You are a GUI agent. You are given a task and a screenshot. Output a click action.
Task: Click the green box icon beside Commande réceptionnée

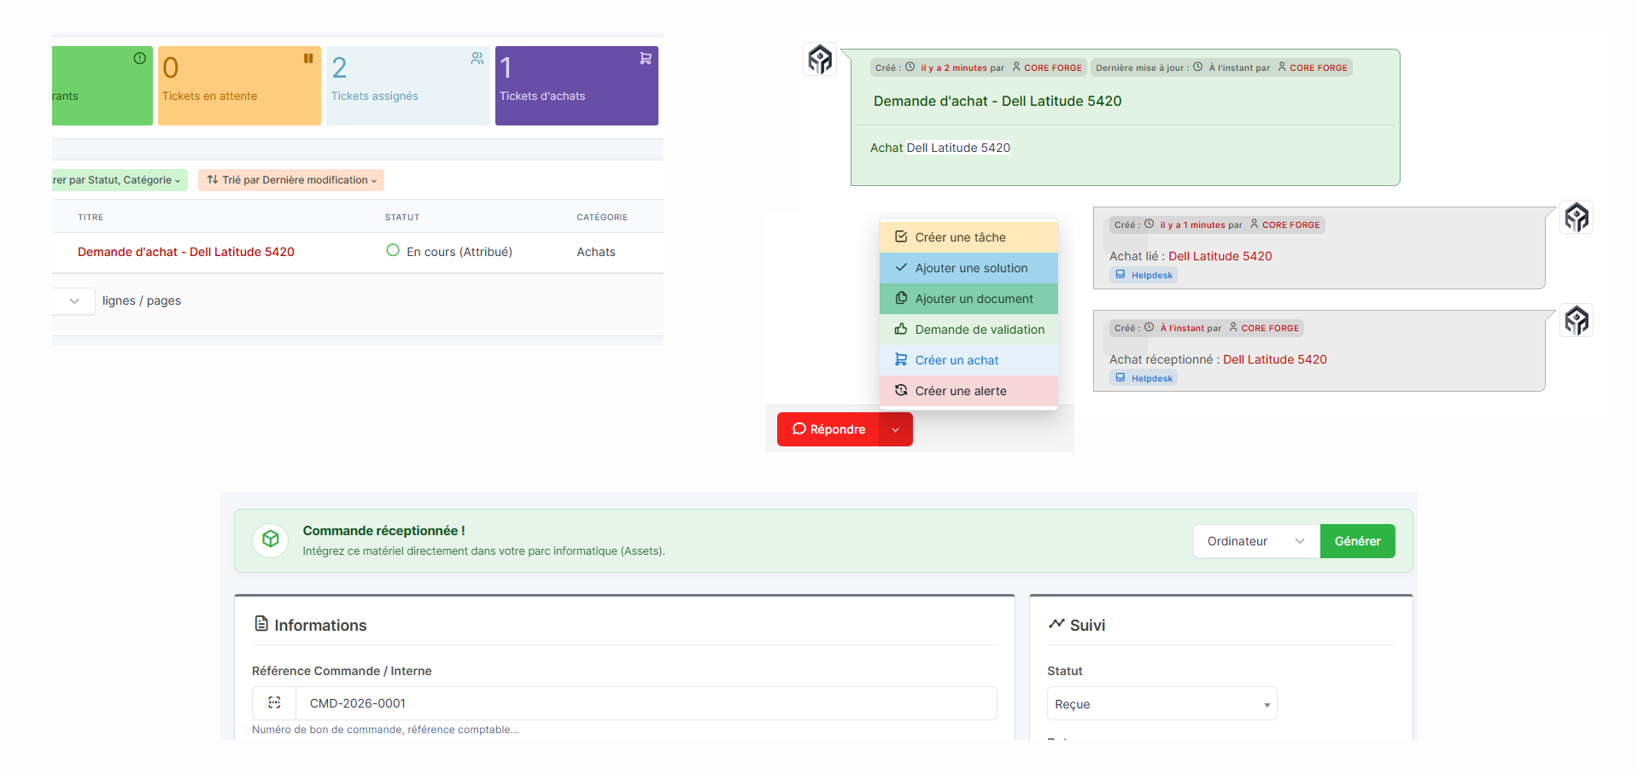tap(271, 539)
